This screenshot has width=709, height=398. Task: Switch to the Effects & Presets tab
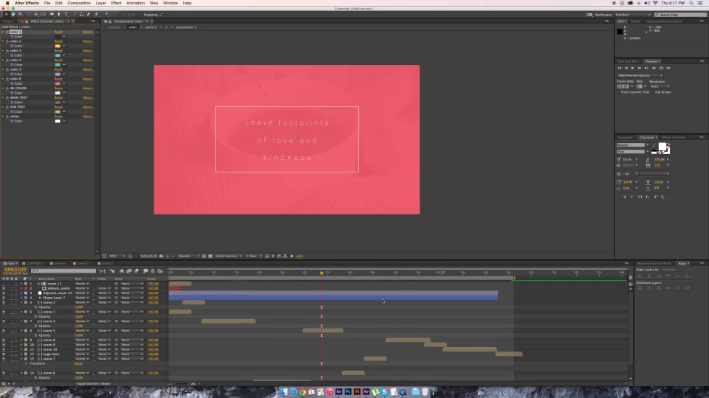[674, 137]
